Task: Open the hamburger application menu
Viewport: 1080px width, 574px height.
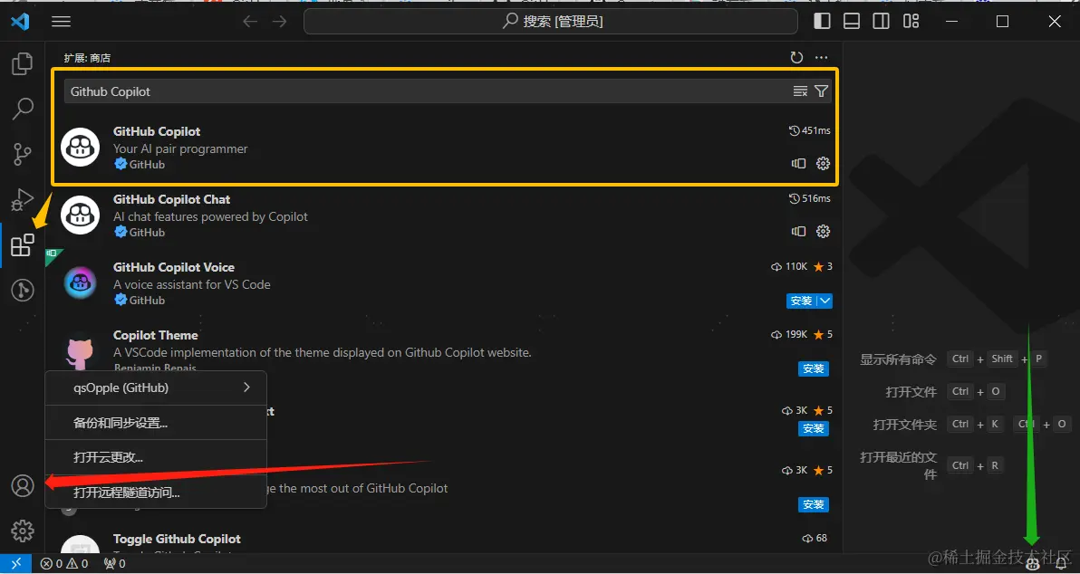Action: tap(62, 22)
